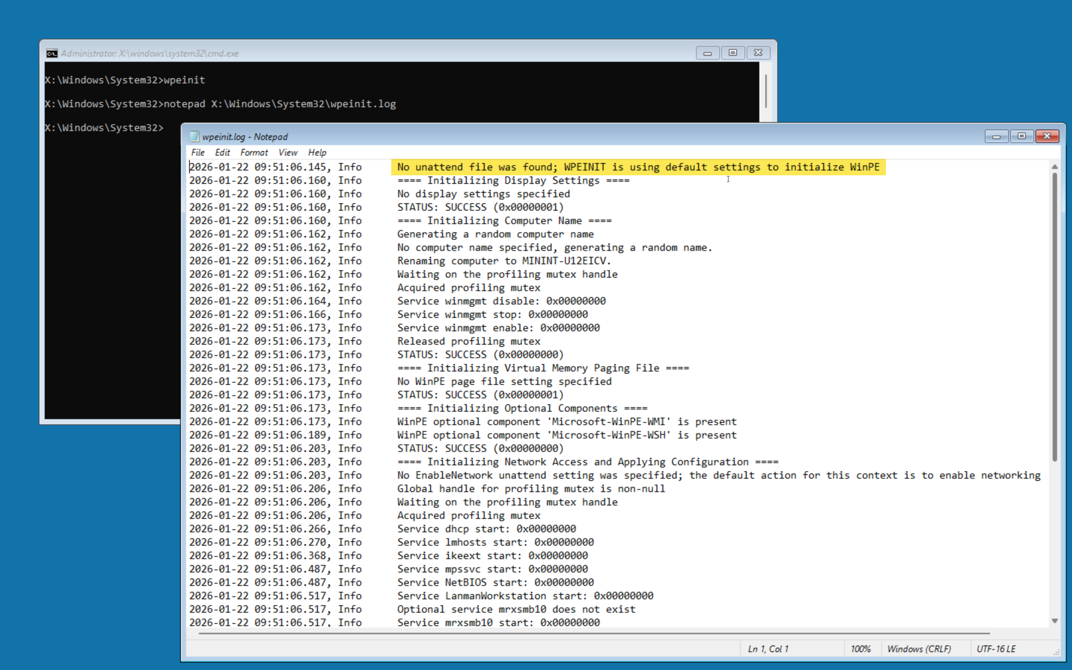Maximize the cmd.exe window
1072x670 pixels.
733,53
